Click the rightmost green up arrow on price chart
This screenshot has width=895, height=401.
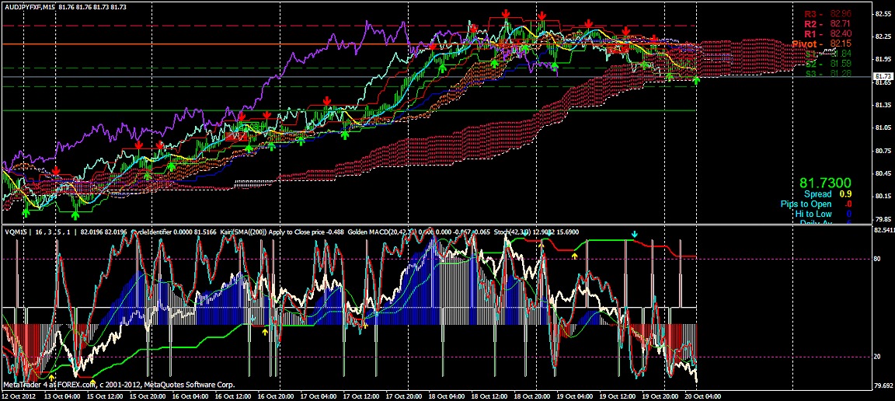point(696,79)
